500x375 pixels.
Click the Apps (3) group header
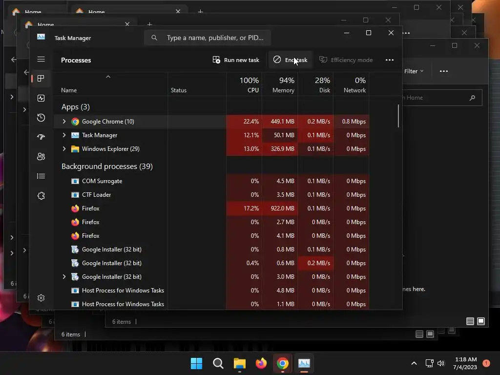(x=76, y=107)
